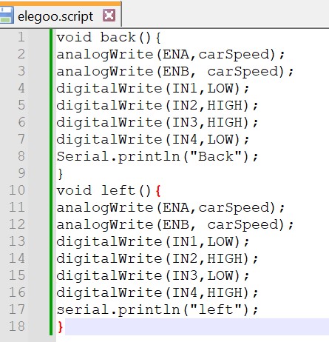The height and width of the screenshot is (342, 329).
Task: Click the closing brace on line 9
Action: point(61,174)
